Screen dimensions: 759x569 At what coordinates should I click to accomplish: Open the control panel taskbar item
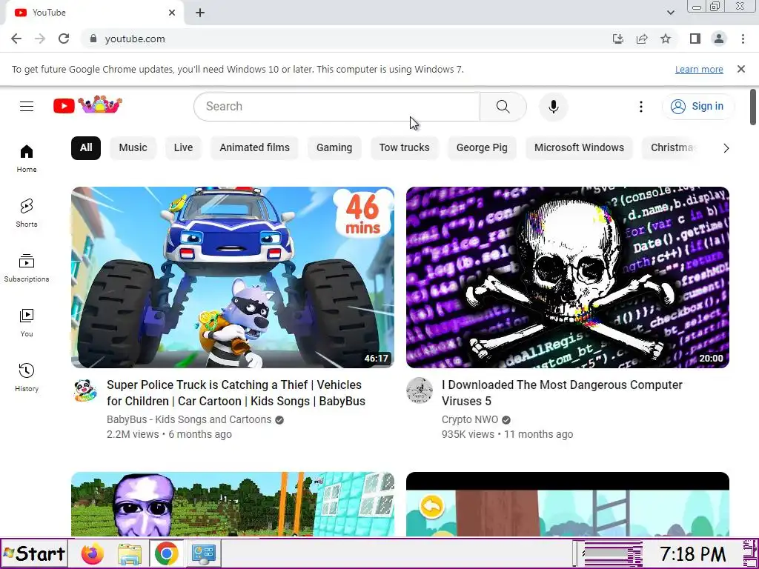click(203, 553)
